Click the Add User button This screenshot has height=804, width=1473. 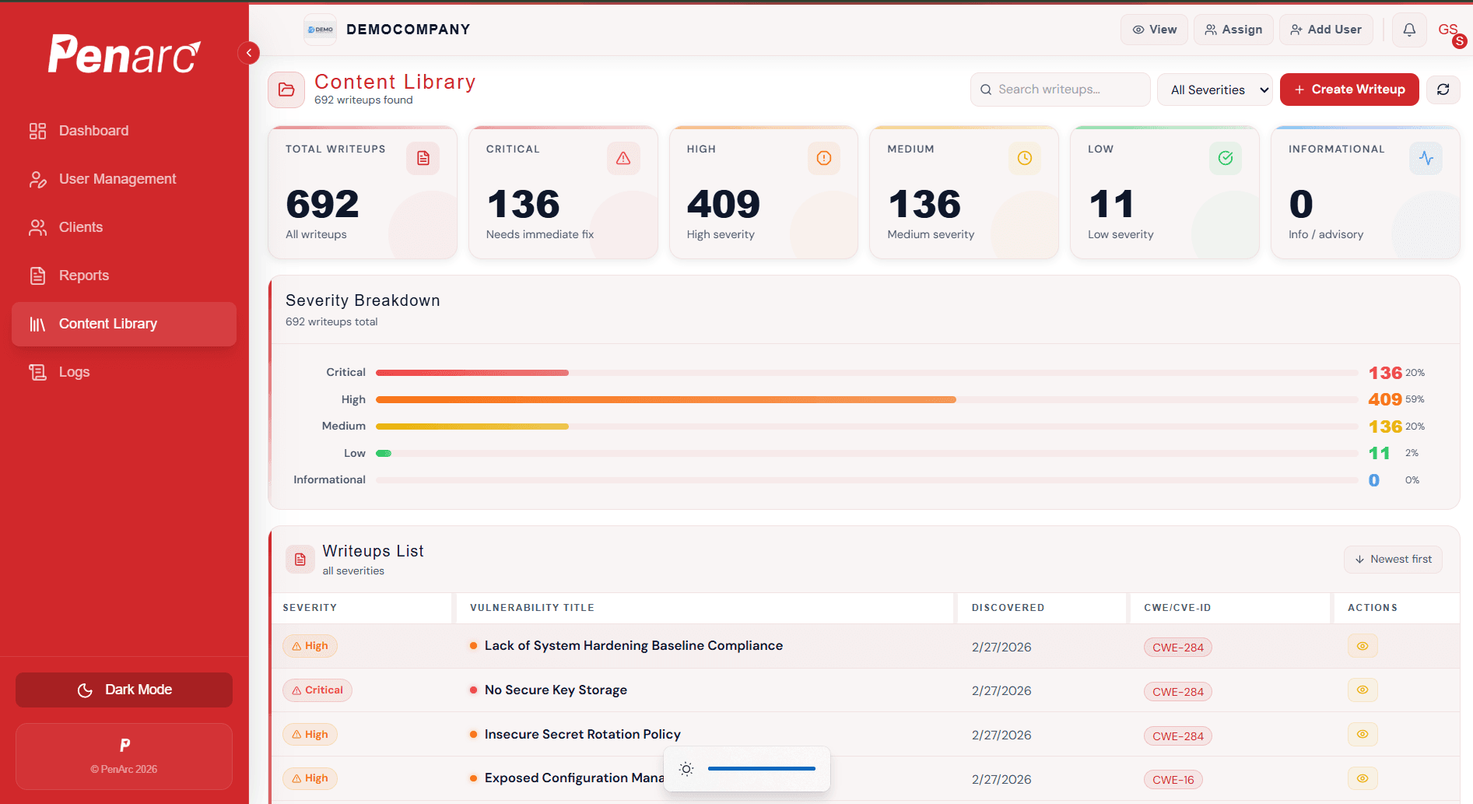pyautogui.click(x=1326, y=29)
